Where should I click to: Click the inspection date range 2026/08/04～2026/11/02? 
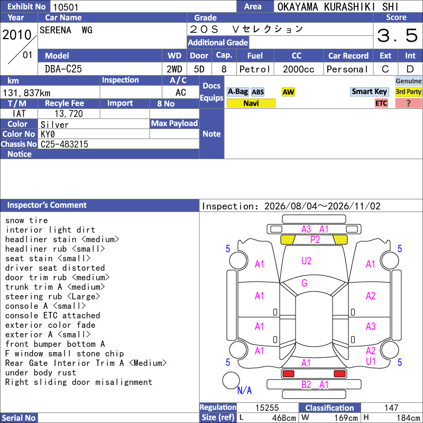click(322, 206)
